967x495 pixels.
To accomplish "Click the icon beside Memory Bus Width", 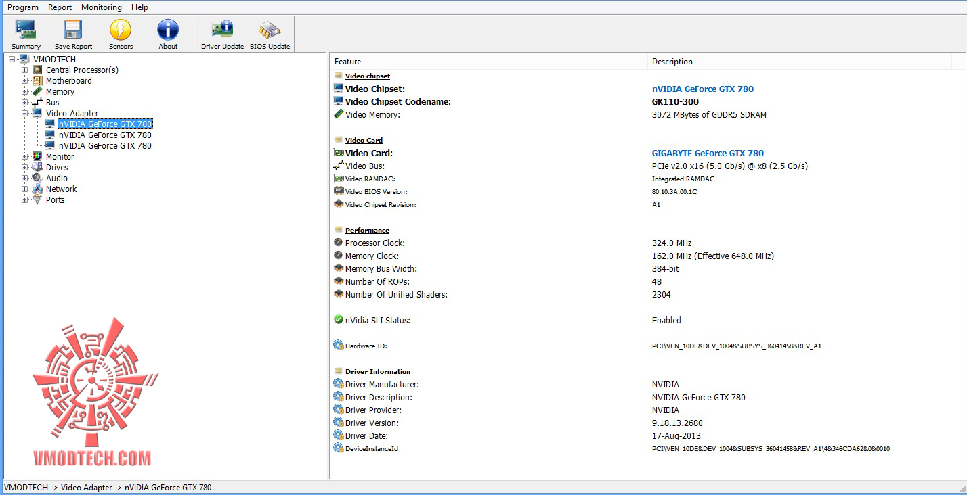I will pos(339,268).
